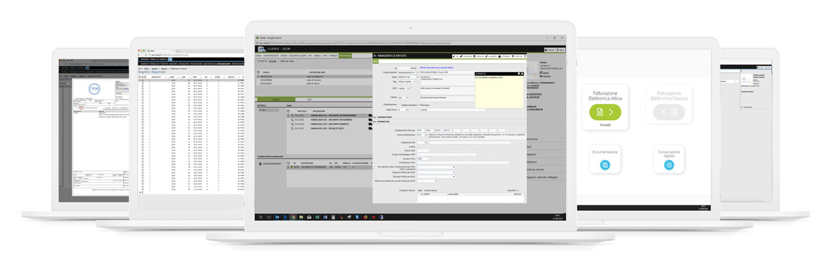829x264 pixels.
Task: Click MODIFICA in Anagrafica Rifiuti toolbar
Action: [467, 56]
